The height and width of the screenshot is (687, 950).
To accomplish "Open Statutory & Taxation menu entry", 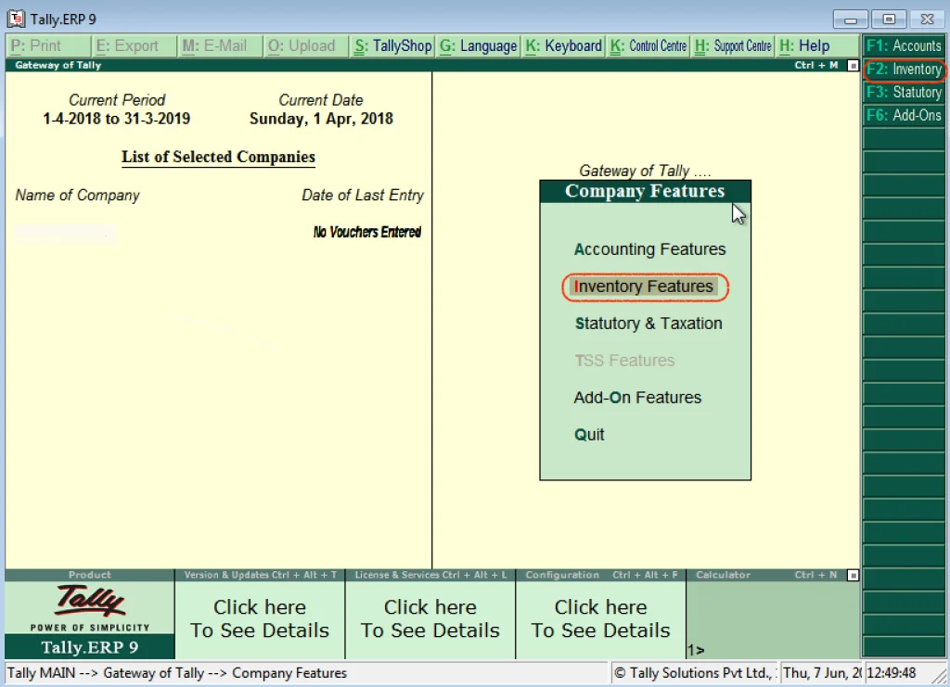I will point(648,324).
